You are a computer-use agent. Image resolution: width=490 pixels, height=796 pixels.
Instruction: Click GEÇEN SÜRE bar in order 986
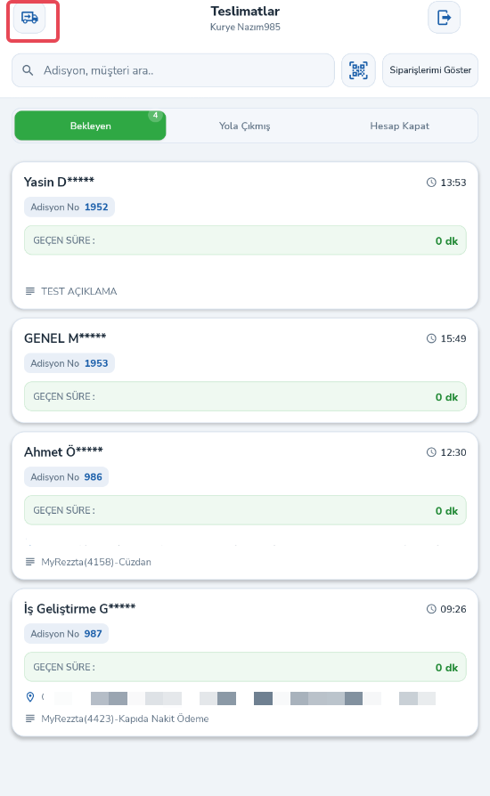245,510
